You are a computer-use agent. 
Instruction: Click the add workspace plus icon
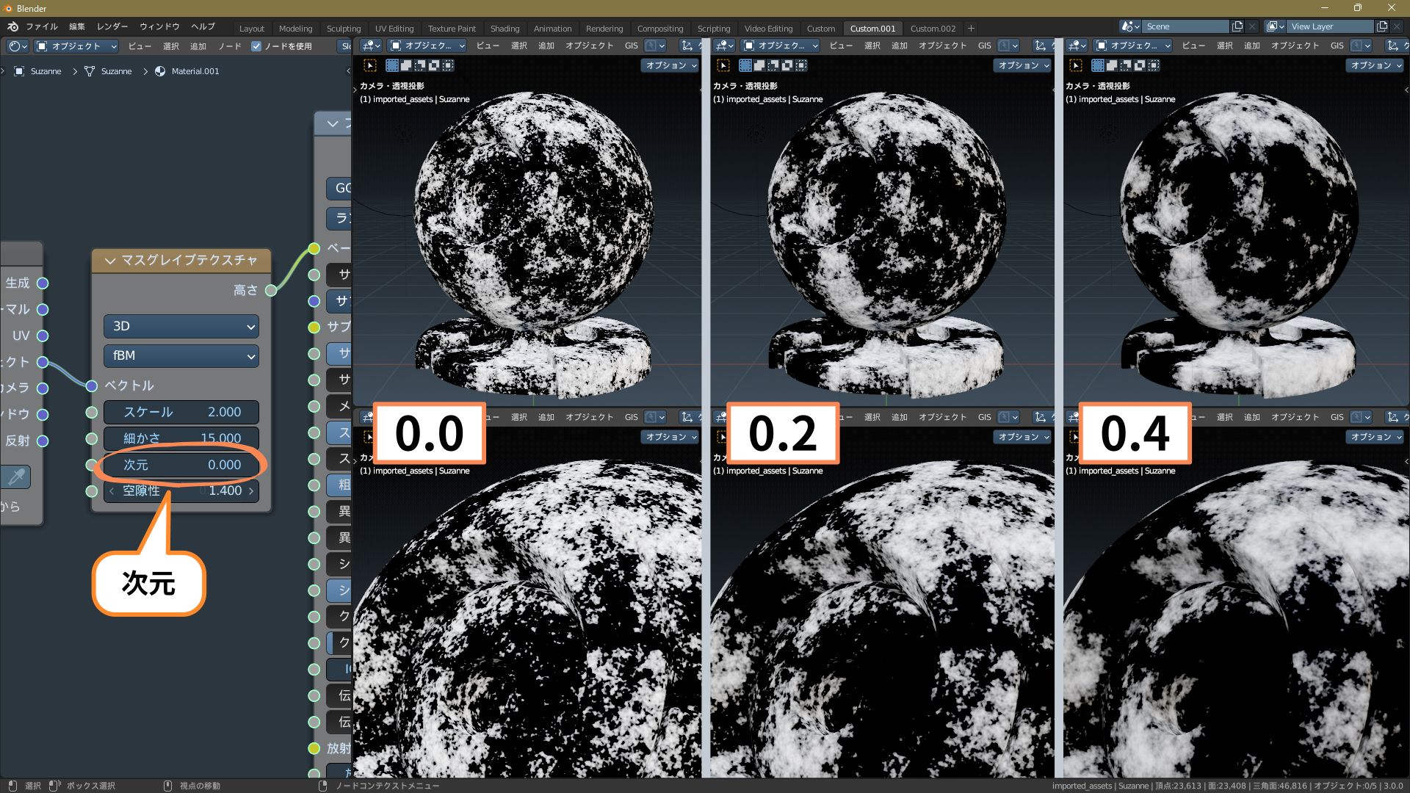971,29
